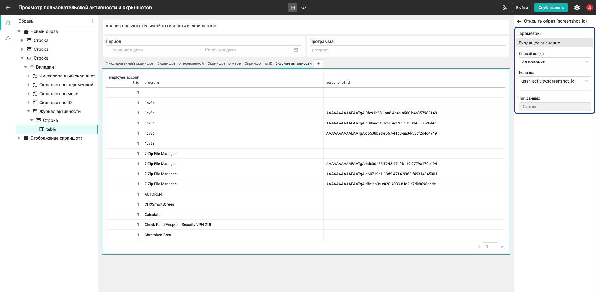
Task: Open the Фиксированный скриншот tab
Action: [x=129, y=63]
